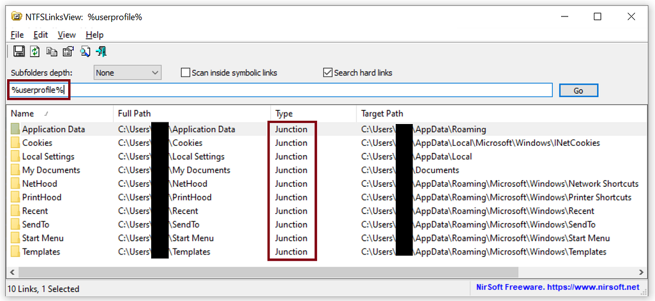Viewport: 655px width, 301px height.
Task: Click target path ending in AppData\Local
Action: pyautogui.click(x=416, y=157)
